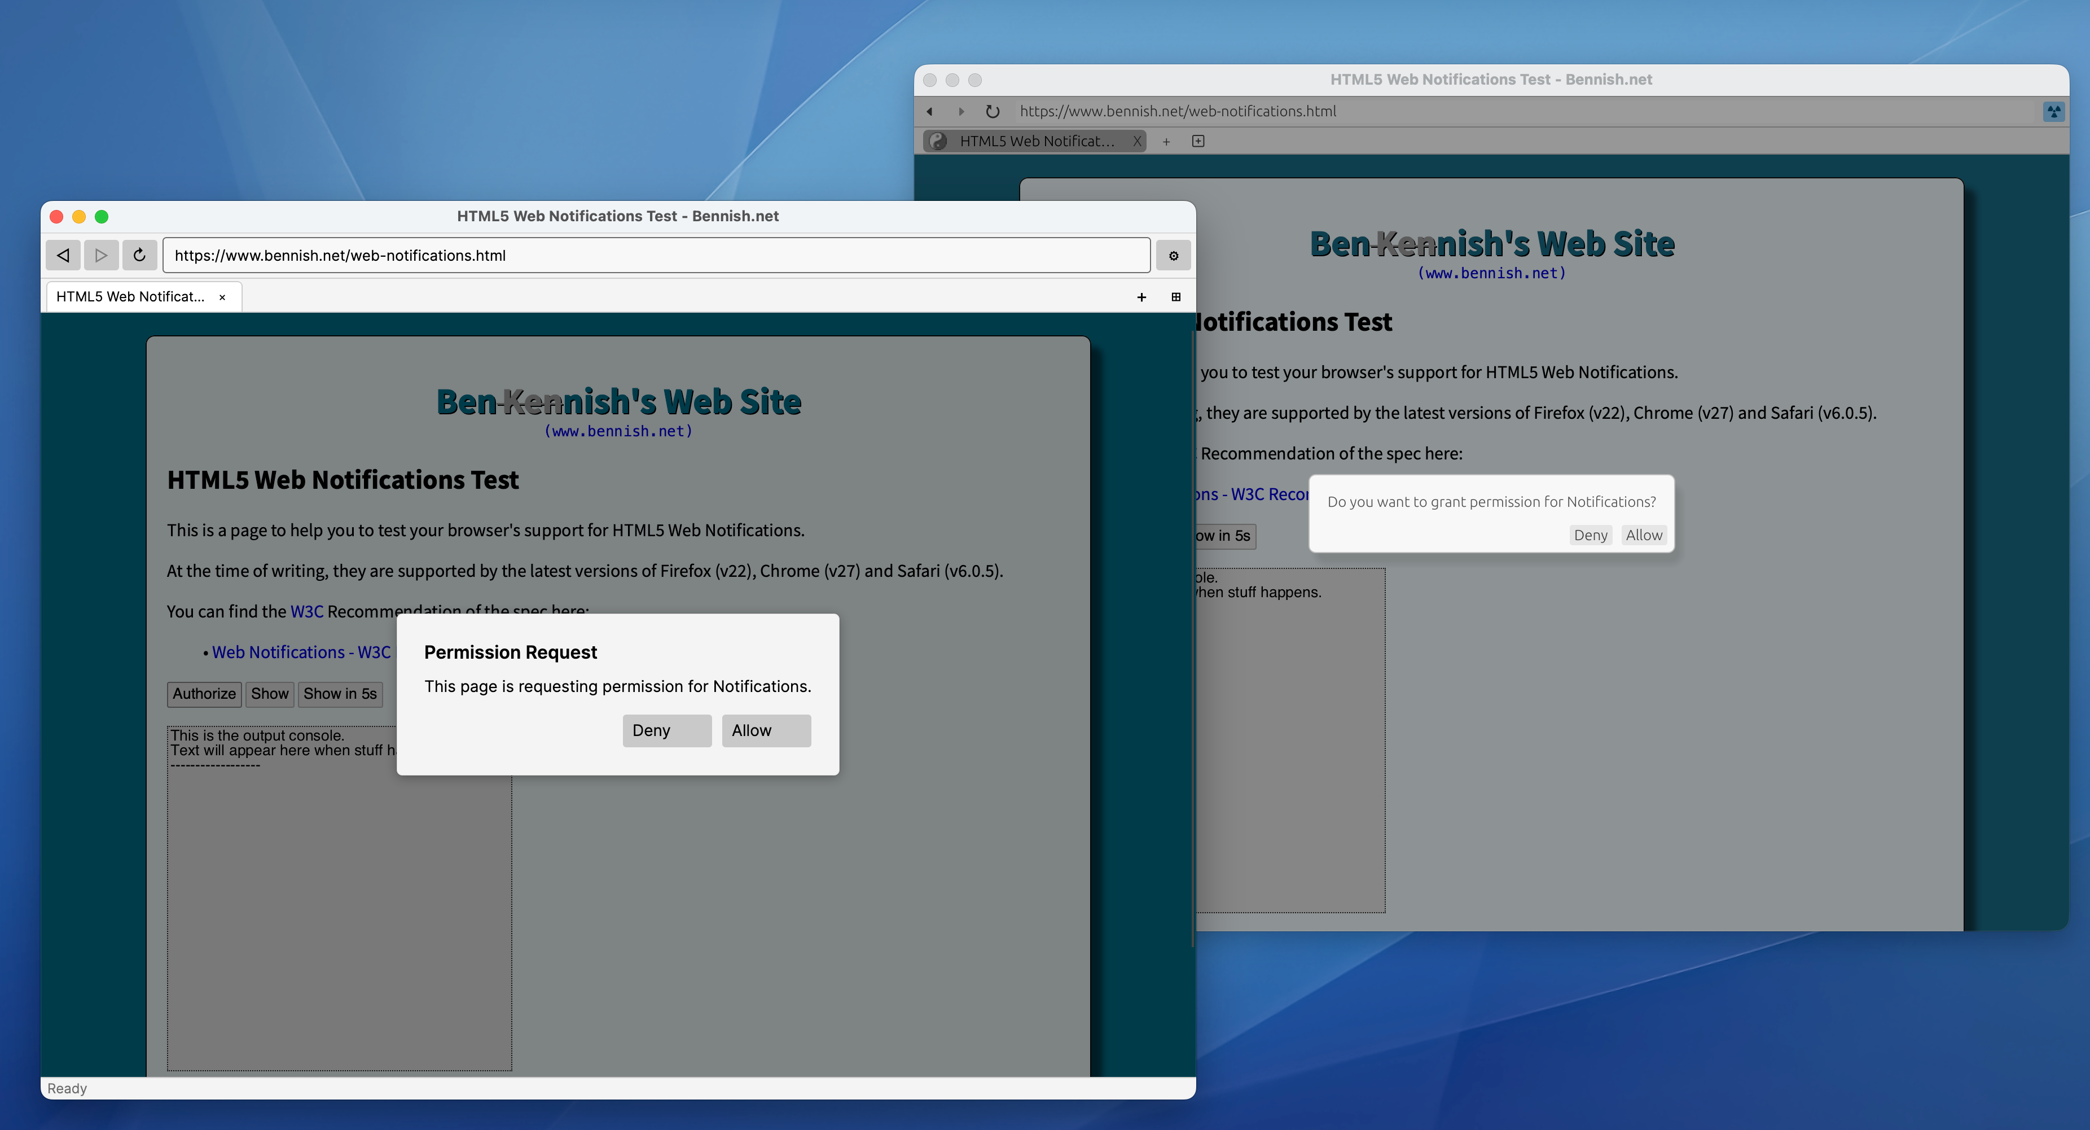The height and width of the screenshot is (1130, 2090).
Task: Select HTML5 Web Notificat... tab in front window
Action: [x=130, y=297]
